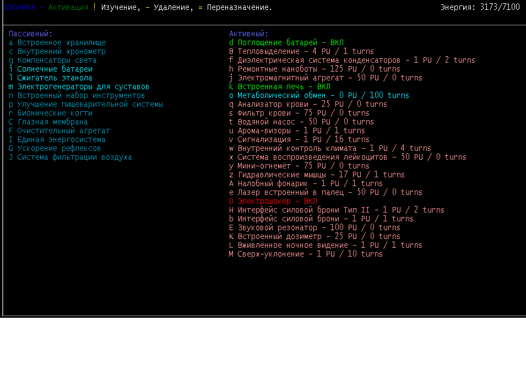Choose 'Переназначение' mode in header
The height and width of the screenshot is (391, 526).
[x=238, y=7]
